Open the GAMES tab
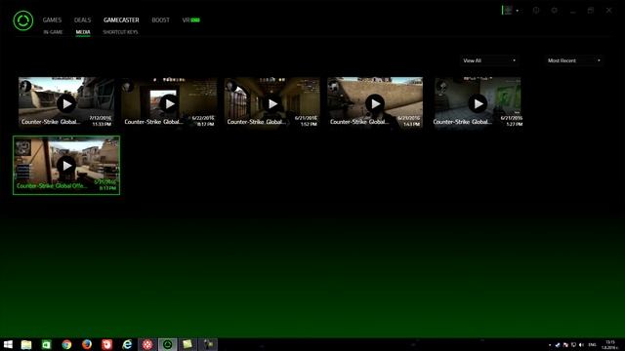This screenshot has width=625, height=351. pos(52,19)
